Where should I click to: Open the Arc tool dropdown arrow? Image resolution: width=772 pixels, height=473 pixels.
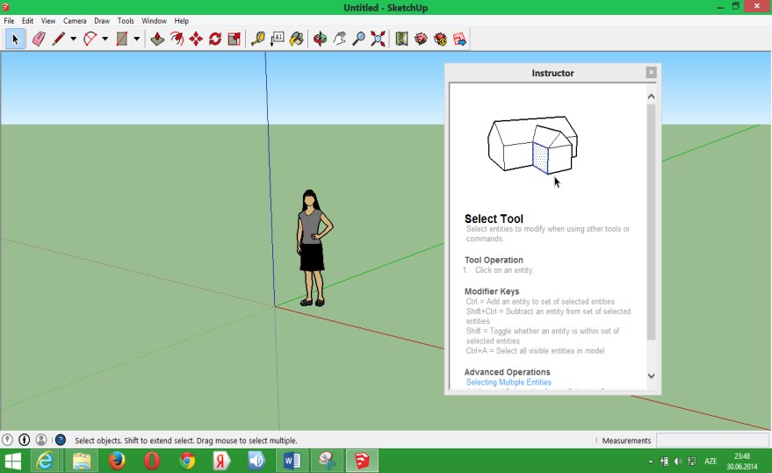click(105, 39)
